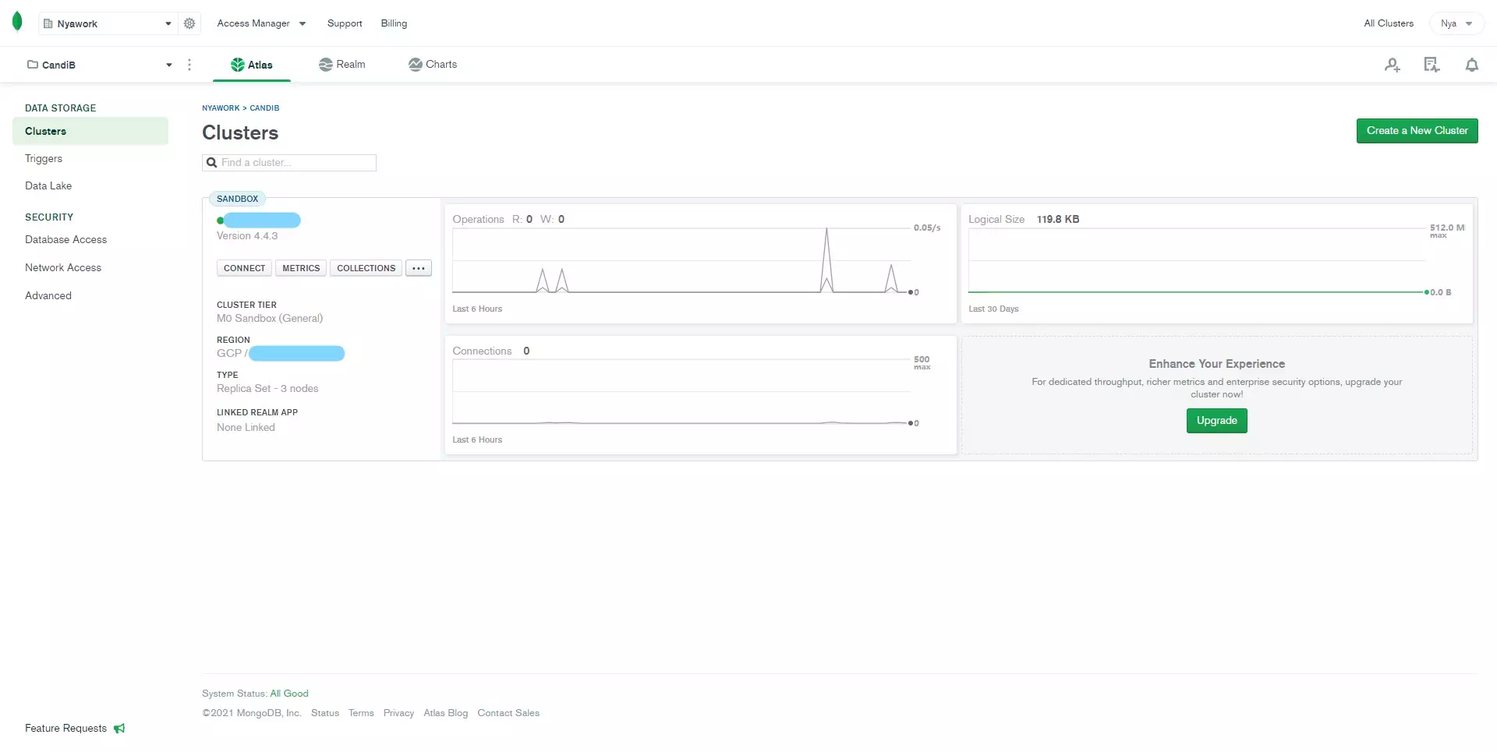The image size is (1497, 752).
Task: Open Database Access in the sidebar
Action: point(65,240)
